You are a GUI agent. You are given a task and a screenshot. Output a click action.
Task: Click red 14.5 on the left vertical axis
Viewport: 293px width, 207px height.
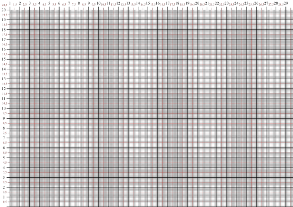(4, 64)
